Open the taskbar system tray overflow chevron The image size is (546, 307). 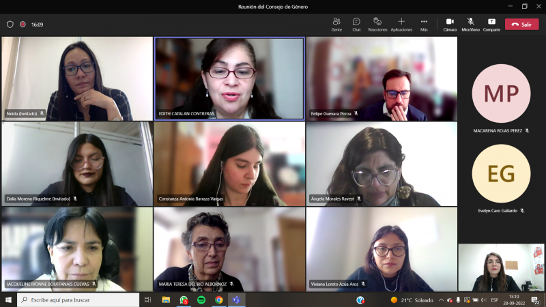coord(441,300)
